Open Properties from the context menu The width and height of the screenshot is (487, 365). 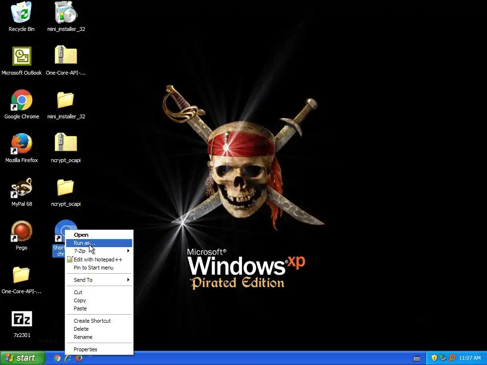pyautogui.click(x=99, y=349)
